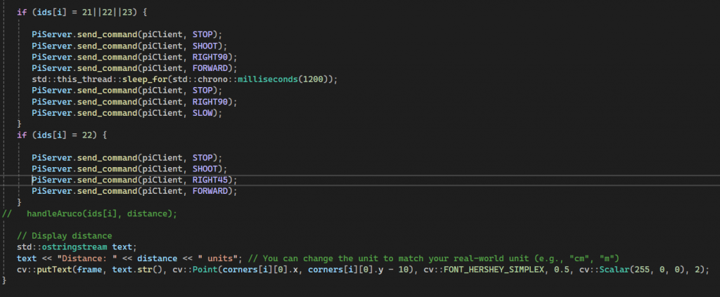The image size is (720, 297).
Task: Click the ostringstream type name
Action: point(74,247)
